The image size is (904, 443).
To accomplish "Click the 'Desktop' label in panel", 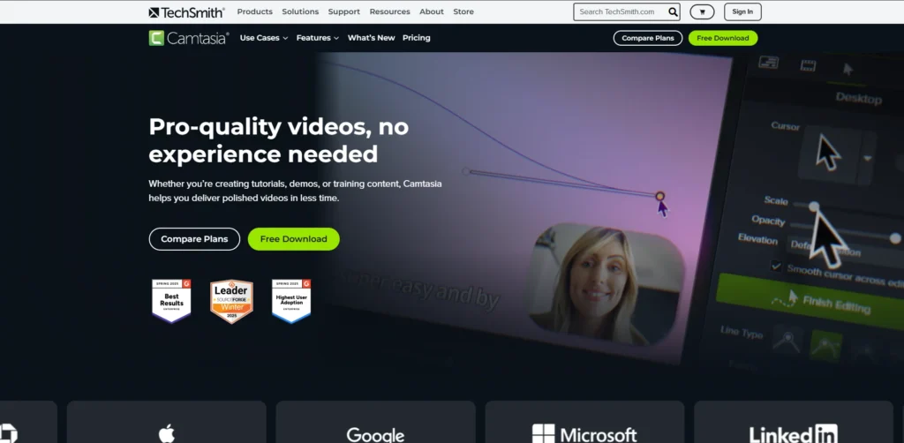I will click(858, 99).
